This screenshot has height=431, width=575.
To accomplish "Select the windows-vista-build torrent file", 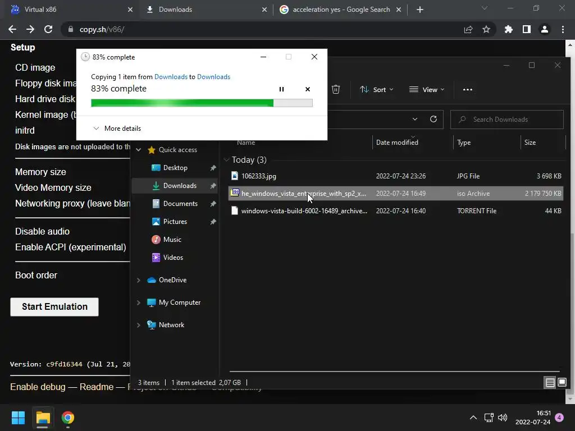I will click(396, 211).
